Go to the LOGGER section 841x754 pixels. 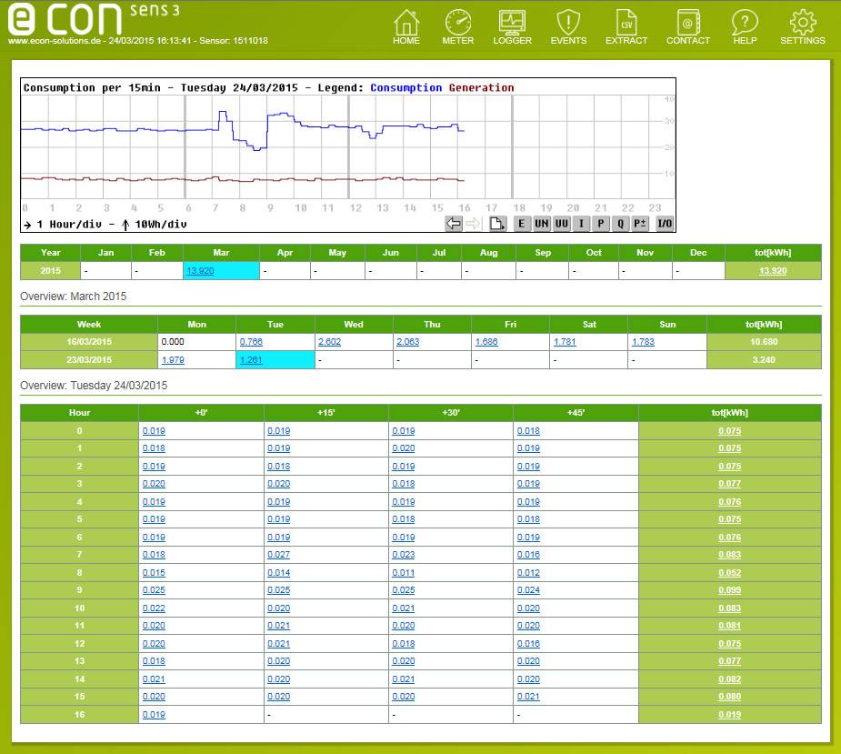pos(512,26)
